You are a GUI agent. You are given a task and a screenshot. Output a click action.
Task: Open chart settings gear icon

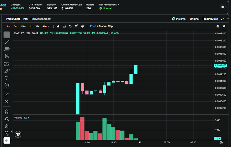point(224,26)
